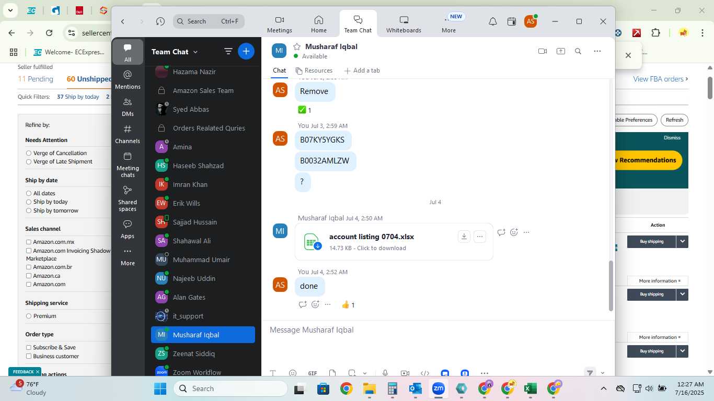
Task: Open Mentions in sidebar
Action: click(128, 79)
